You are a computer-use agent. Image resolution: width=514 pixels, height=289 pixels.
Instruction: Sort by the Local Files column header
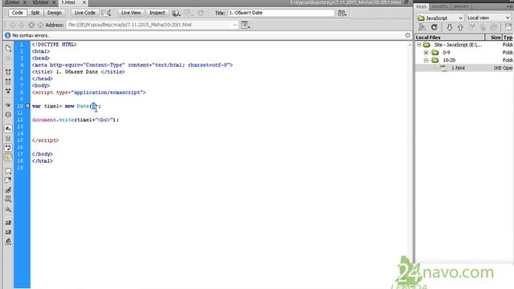[x=450, y=38]
